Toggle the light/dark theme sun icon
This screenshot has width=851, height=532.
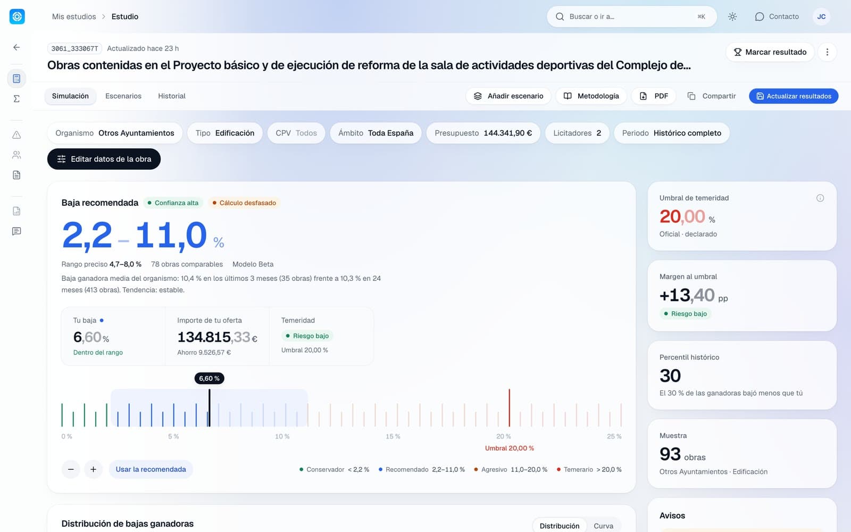[x=732, y=16]
